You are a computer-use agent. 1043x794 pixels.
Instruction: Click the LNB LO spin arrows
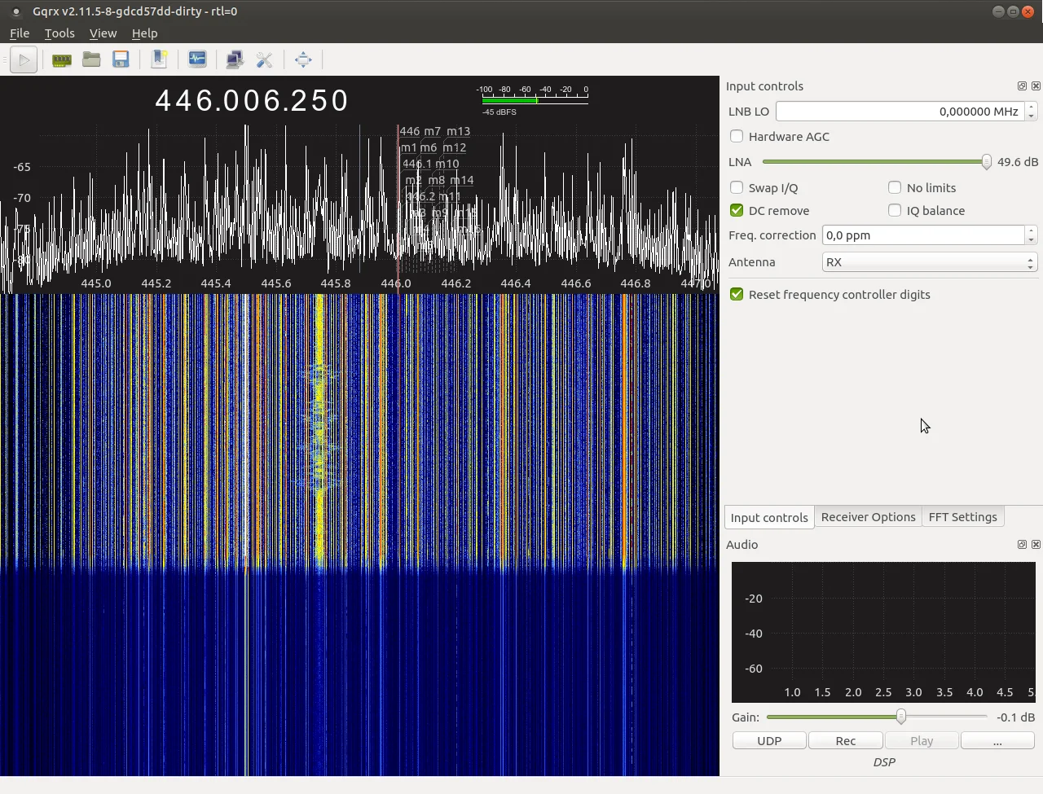point(1031,112)
